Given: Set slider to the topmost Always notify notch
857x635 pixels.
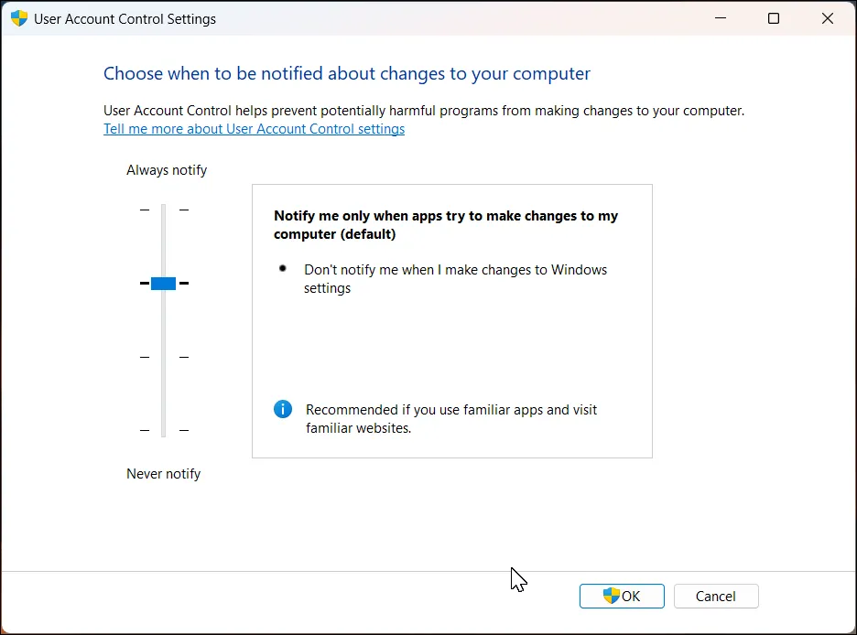Looking at the screenshot, I should coord(163,210).
